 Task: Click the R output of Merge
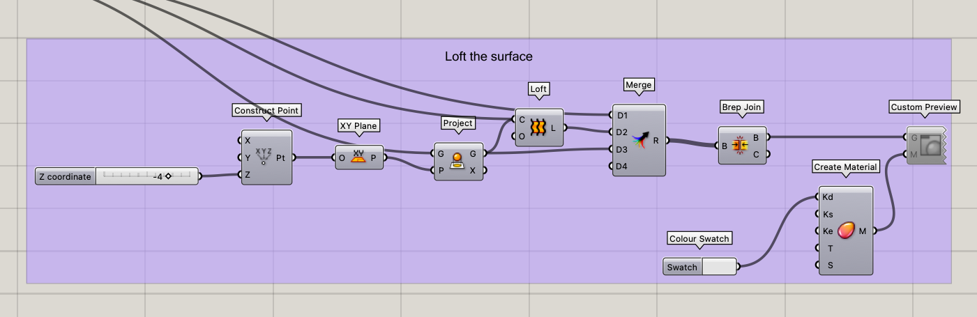point(656,140)
